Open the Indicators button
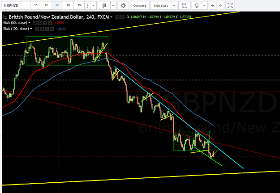The height and width of the screenshot is (193, 280). [161, 5]
